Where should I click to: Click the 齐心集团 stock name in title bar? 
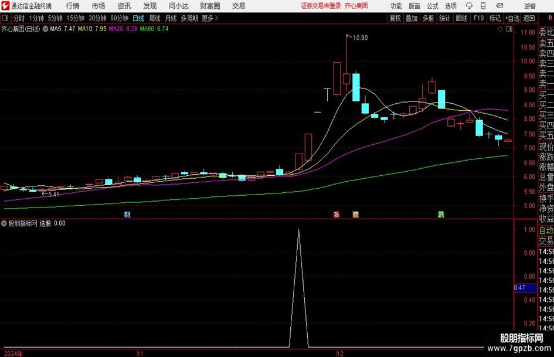pyautogui.click(x=356, y=6)
